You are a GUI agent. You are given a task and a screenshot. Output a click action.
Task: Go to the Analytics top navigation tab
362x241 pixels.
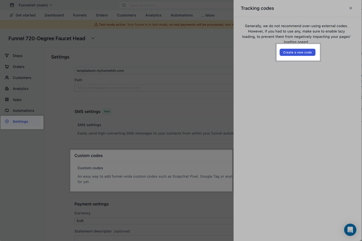point(153,15)
